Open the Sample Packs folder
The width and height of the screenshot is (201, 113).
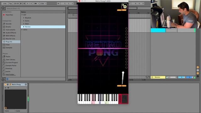11,66
